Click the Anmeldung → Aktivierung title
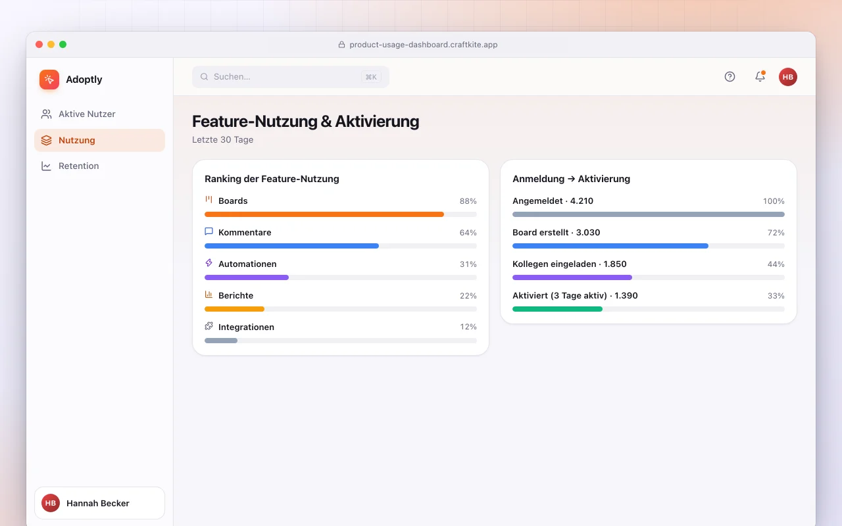The image size is (842, 526). point(571,179)
